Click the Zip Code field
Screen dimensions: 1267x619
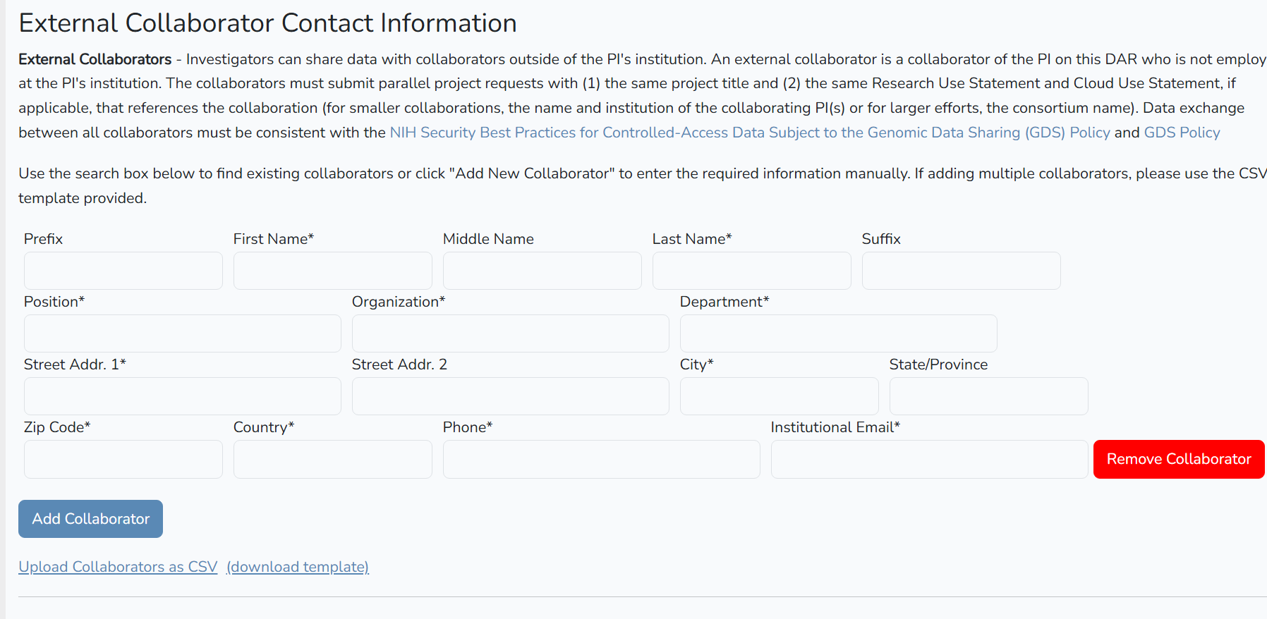pos(123,459)
